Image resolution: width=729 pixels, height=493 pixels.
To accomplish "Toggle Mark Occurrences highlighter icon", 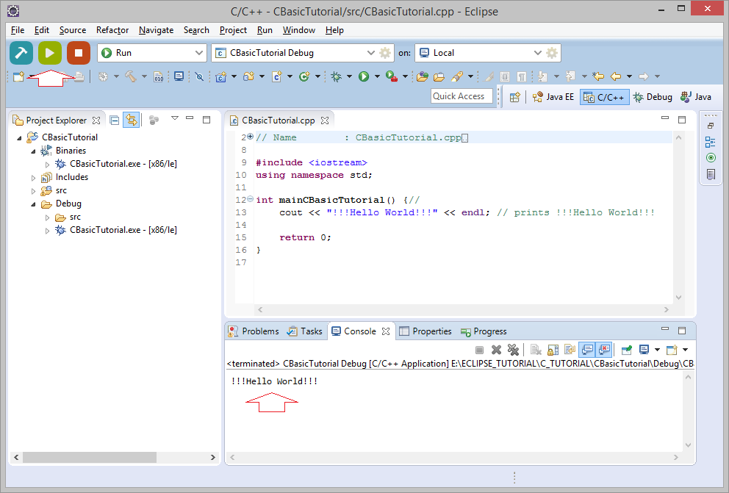I will pos(489,76).
